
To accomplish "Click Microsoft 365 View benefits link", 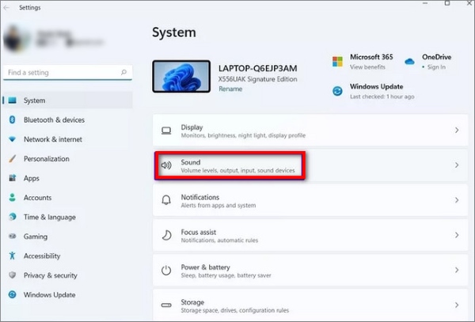I will tap(367, 67).
